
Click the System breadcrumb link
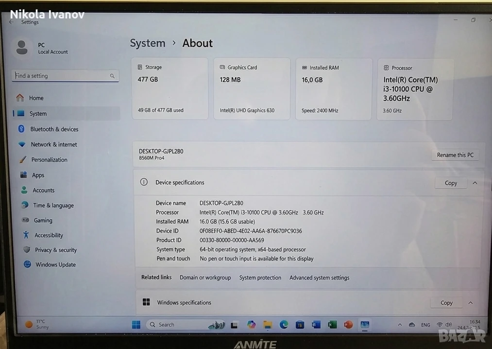(148, 43)
